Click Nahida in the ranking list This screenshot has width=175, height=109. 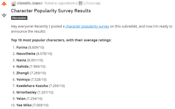coord(22,67)
